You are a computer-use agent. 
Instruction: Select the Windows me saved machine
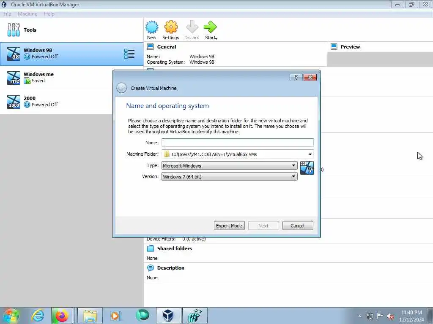56,78
